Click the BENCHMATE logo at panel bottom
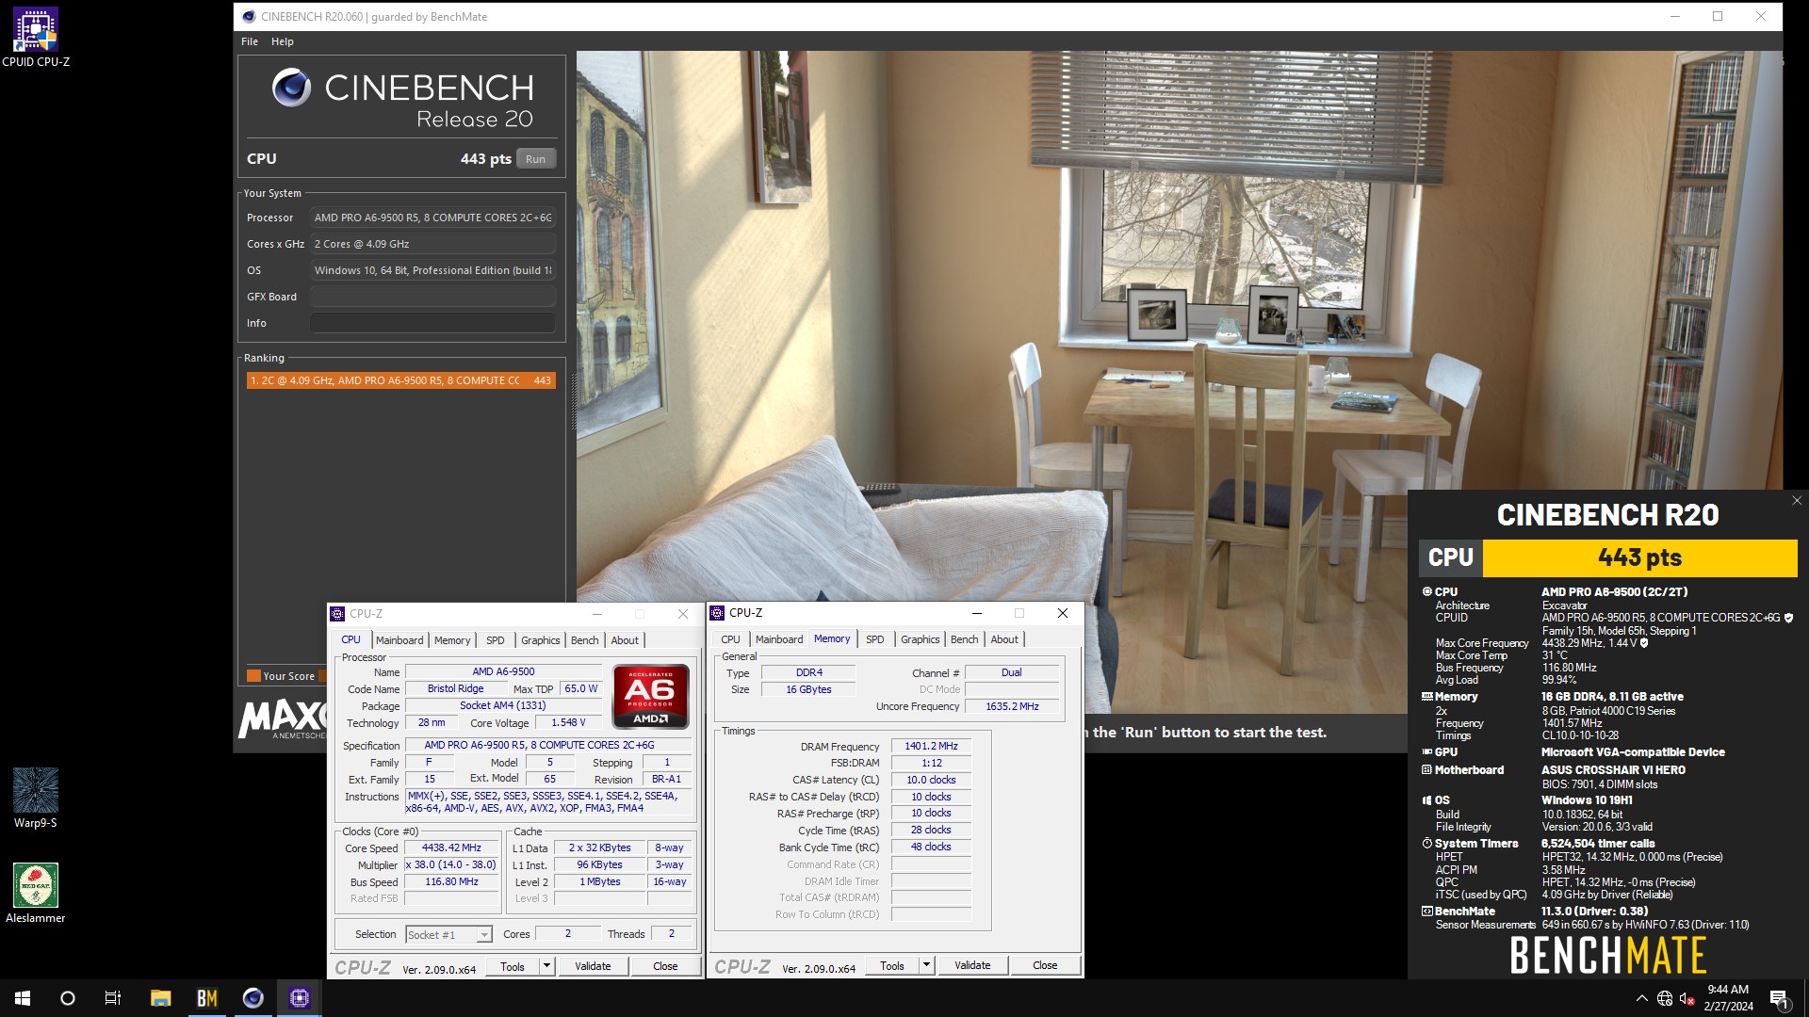This screenshot has height=1017, width=1809. 1607,956
